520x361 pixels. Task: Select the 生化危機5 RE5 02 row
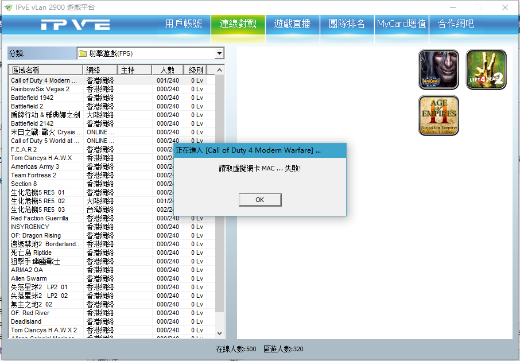tap(91, 201)
